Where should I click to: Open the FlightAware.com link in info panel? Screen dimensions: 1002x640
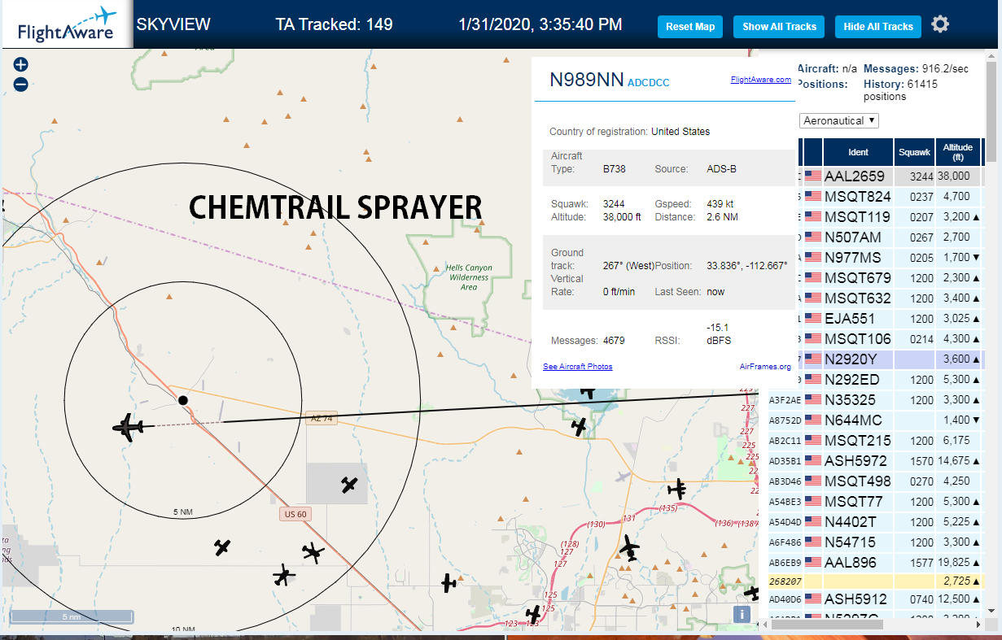click(x=761, y=80)
